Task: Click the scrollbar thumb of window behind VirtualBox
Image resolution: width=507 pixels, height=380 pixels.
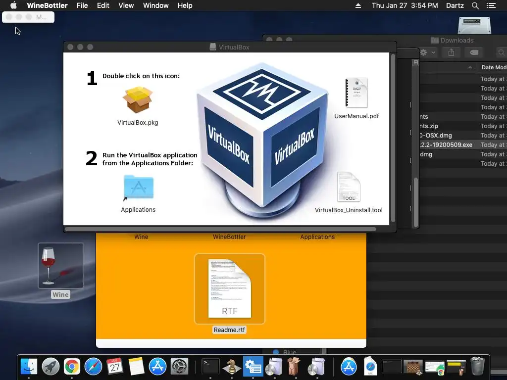Action: pos(416,202)
